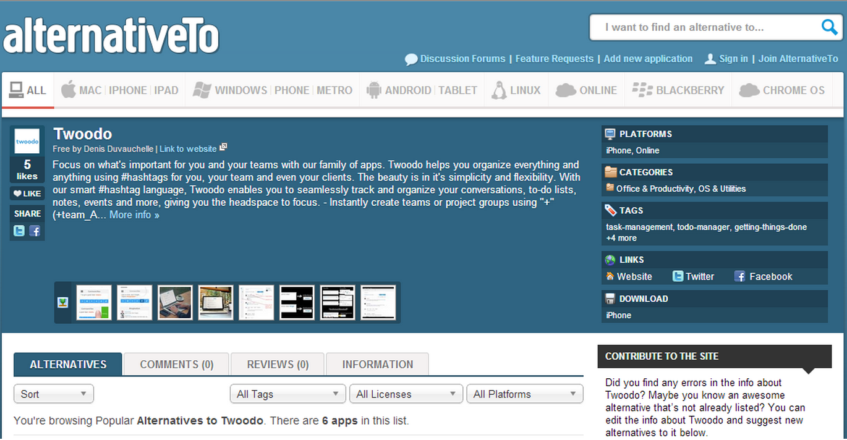
Task: Click Add new application link
Action: coord(648,59)
